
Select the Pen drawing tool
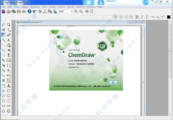click(9, 45)
